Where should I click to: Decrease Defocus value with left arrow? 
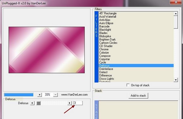(x=32, y=103)
